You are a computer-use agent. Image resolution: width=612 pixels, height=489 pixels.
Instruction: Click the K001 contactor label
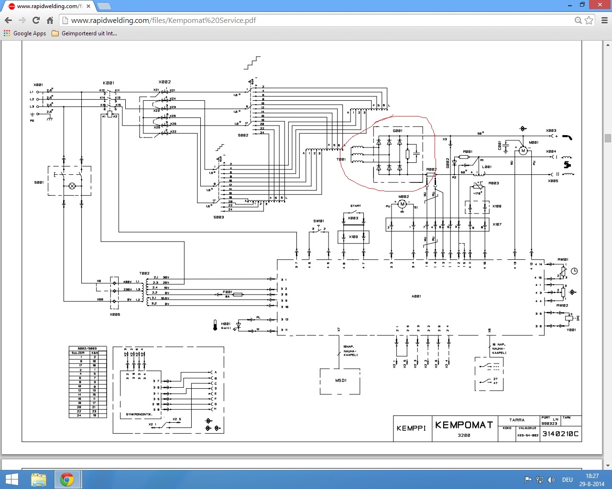pyautogui.click(x=109, y=83)
